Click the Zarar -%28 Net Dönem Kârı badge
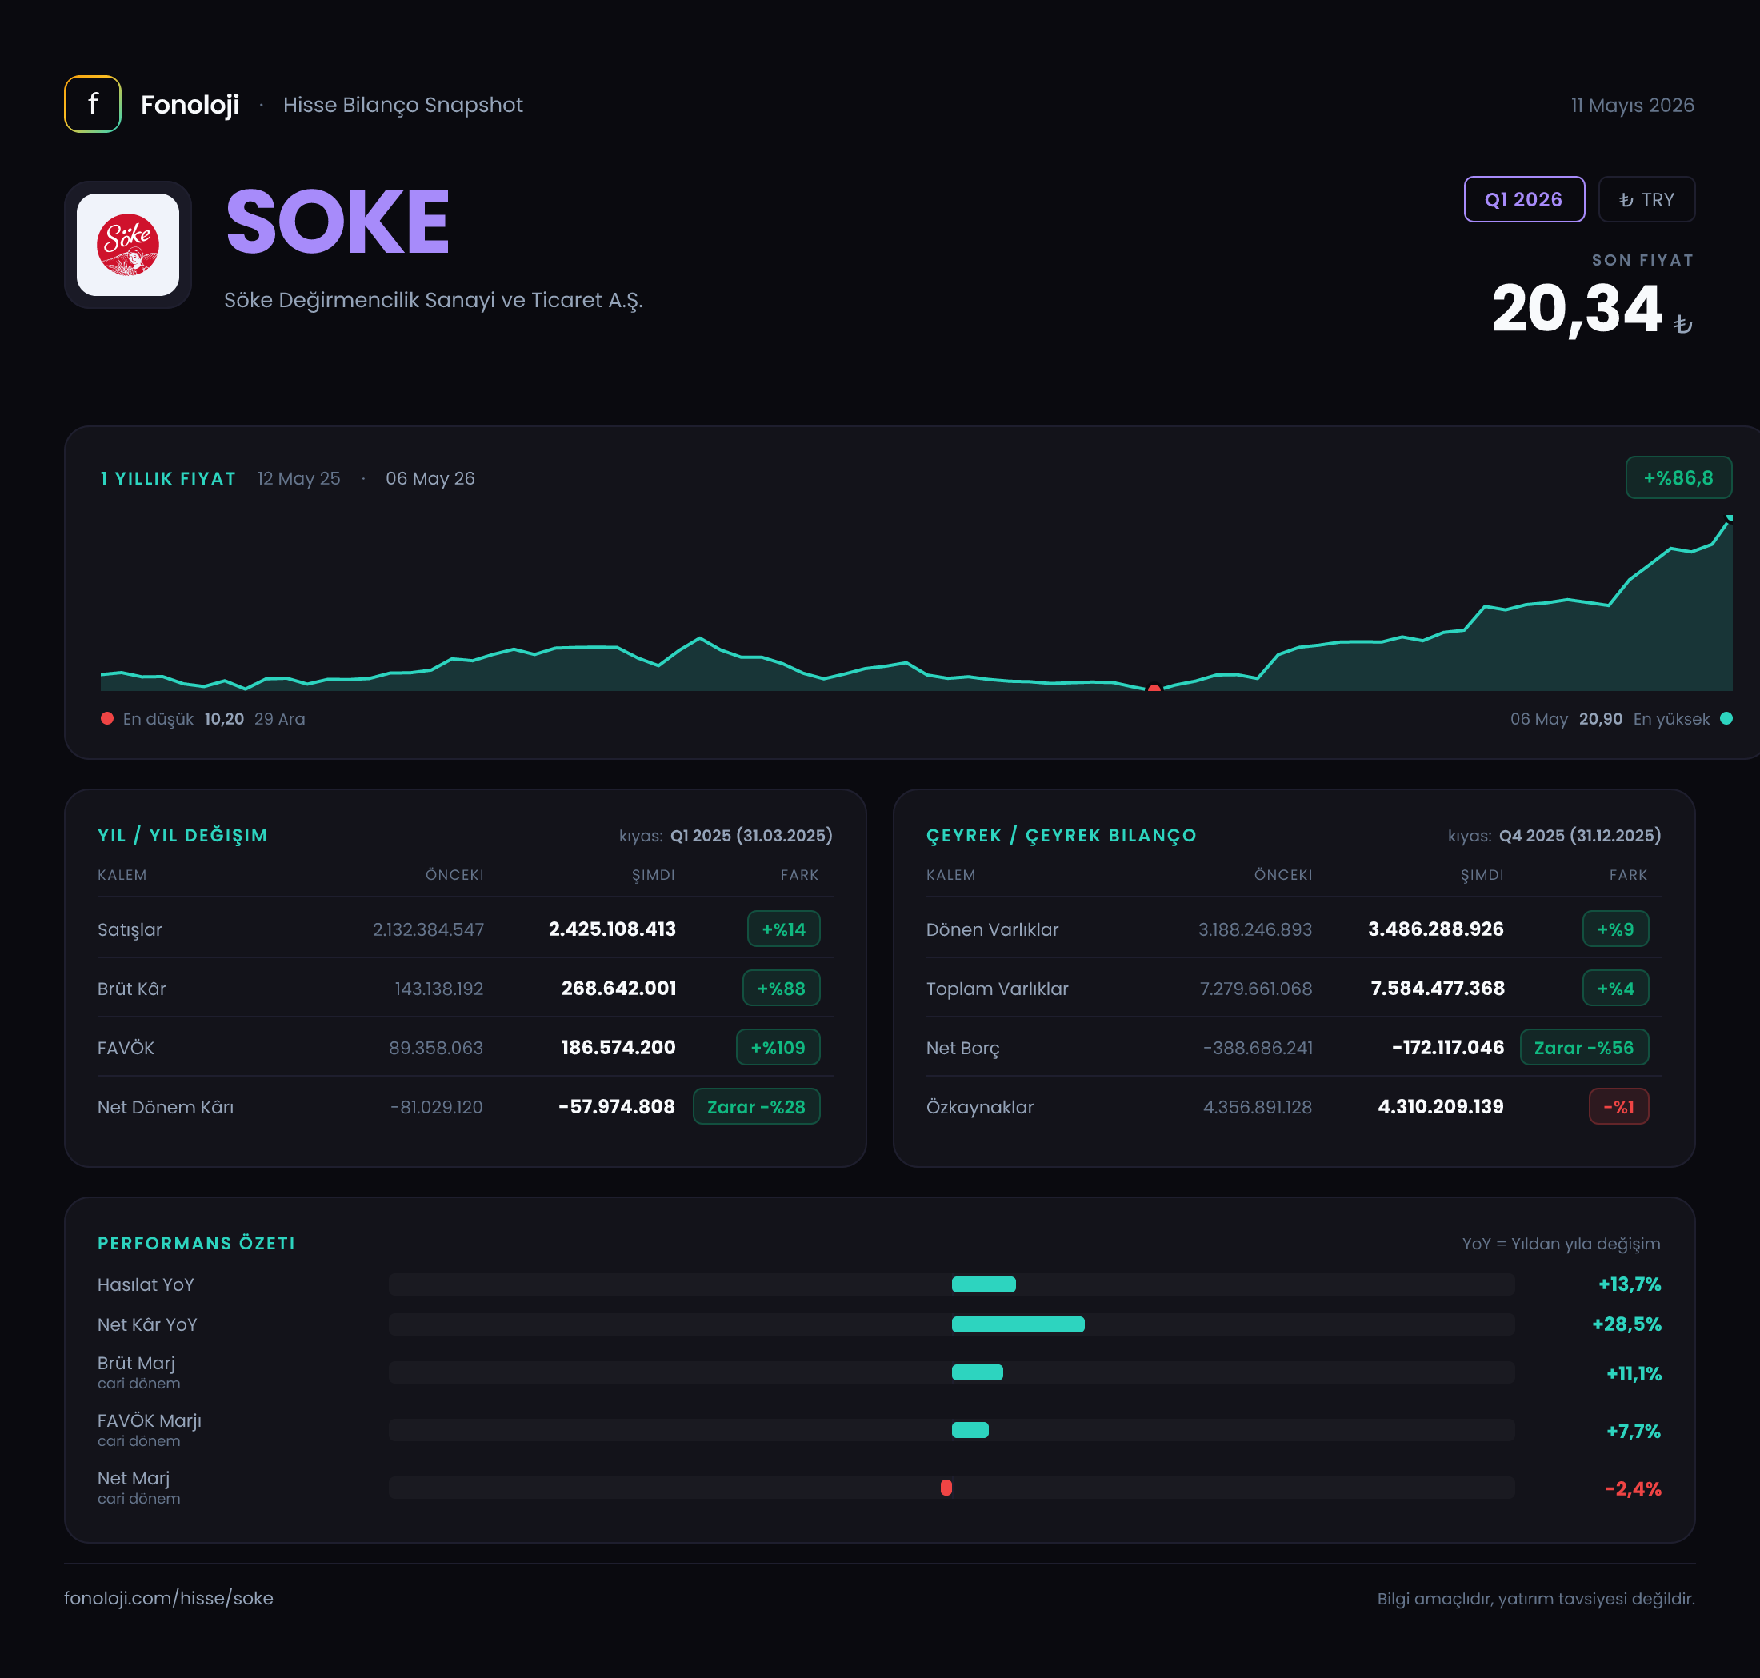This screenshot has width=1760, height=1678. (x=756, y=1105)
